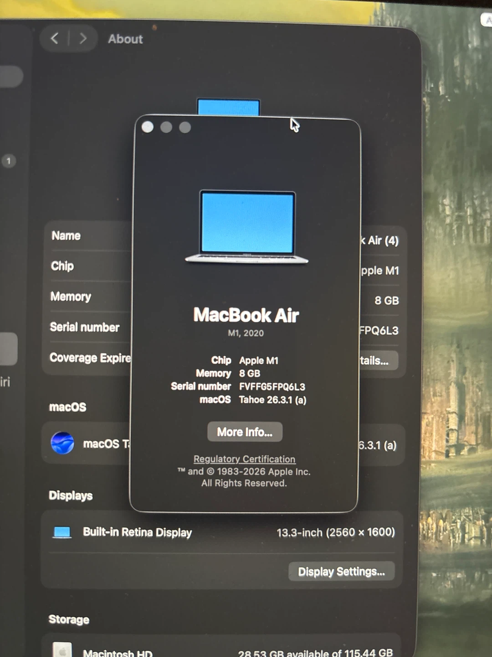Image resolution: width=492 pixels, height=657 pixels.
Task: Go back with the left chevron arrow
Action: pyautogui.click(x=55, y=38)
